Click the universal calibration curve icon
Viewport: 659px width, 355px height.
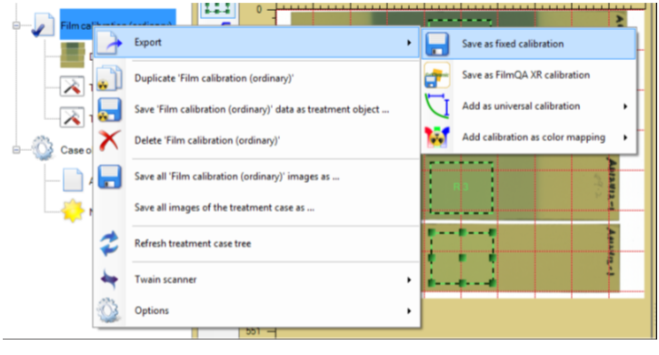click(x=437, y=106)
